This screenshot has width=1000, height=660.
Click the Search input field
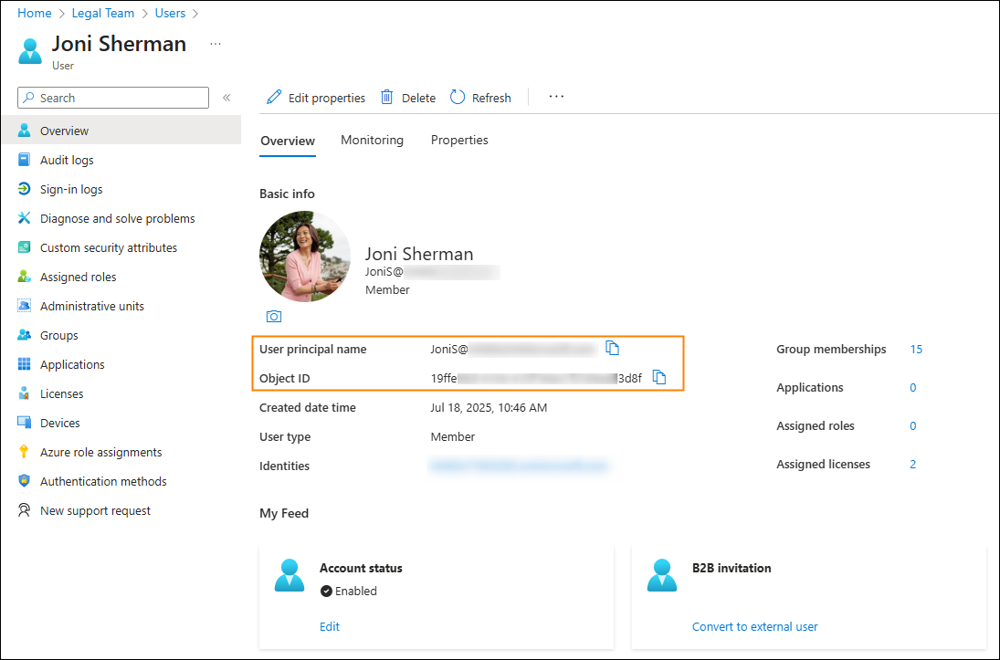[x=110, y=98]
